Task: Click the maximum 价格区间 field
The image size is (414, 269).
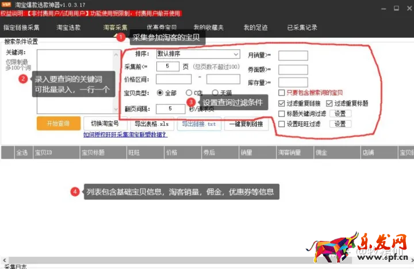Action: (x=223, y=79)
